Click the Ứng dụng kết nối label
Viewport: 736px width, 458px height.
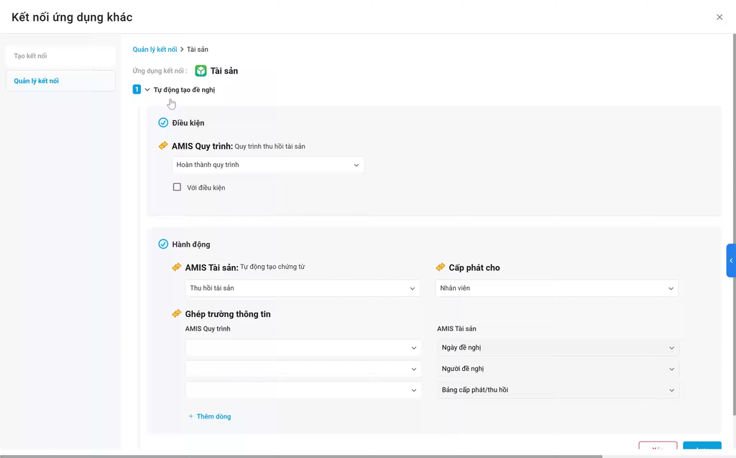[x=160, y=71]
